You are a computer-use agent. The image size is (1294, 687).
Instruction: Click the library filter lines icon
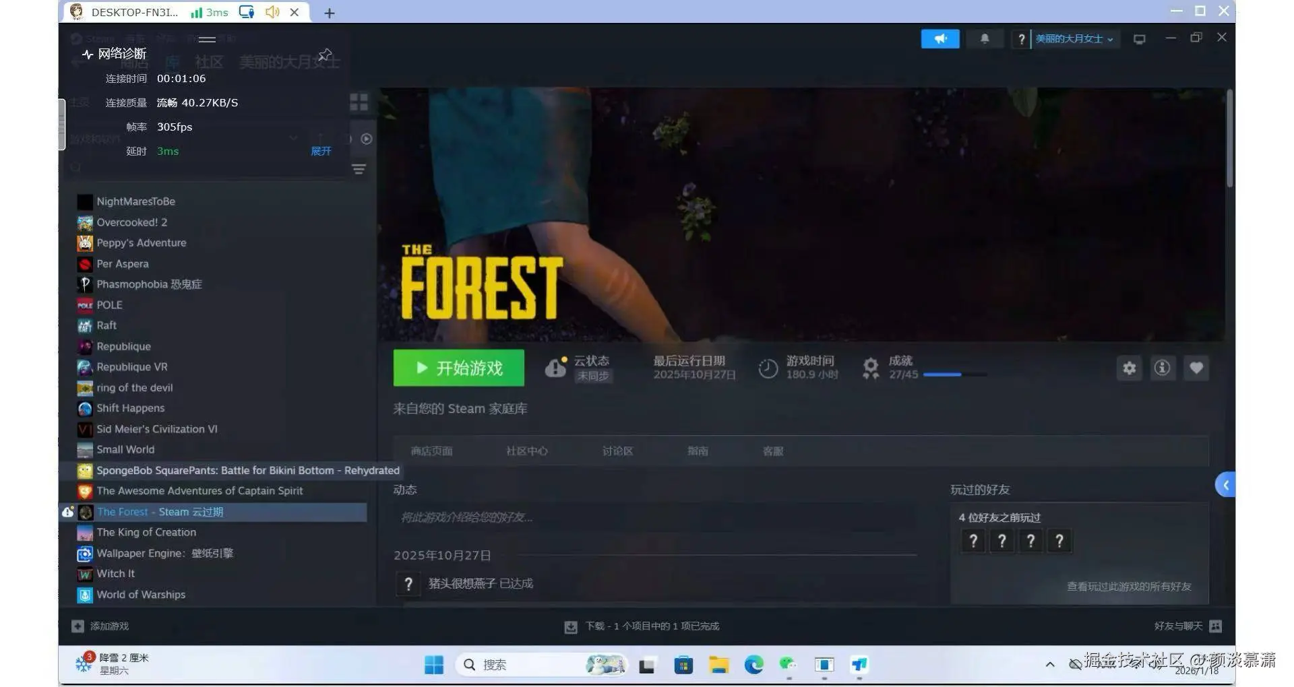pyautogui.click(x=359, y=169)
